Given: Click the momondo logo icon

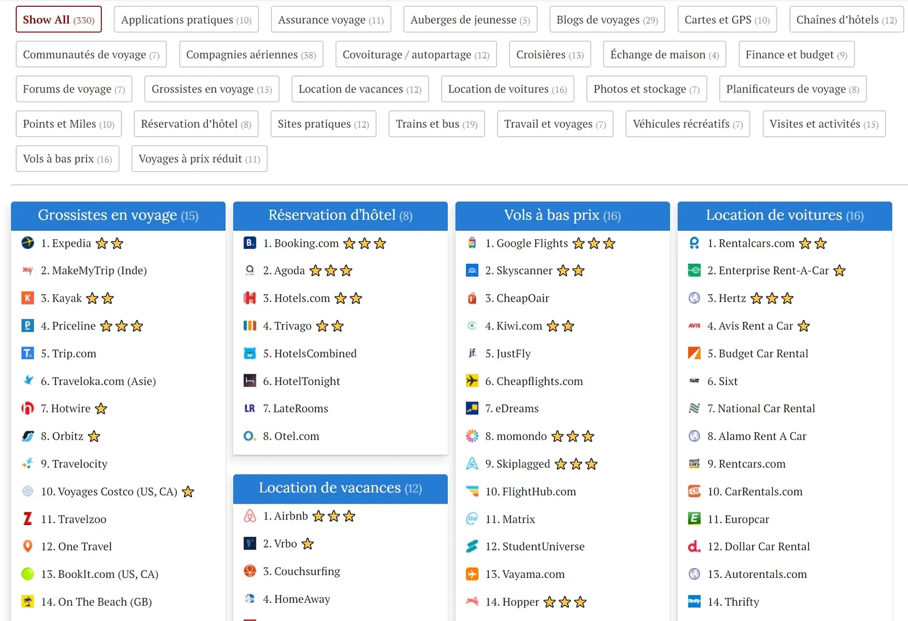Looking at the screenshot, I should pos(472,436).
